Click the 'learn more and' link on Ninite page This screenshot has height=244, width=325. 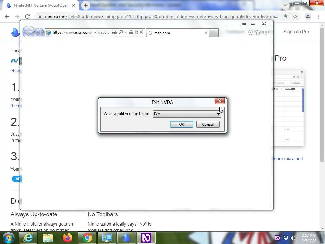(288, 159)
